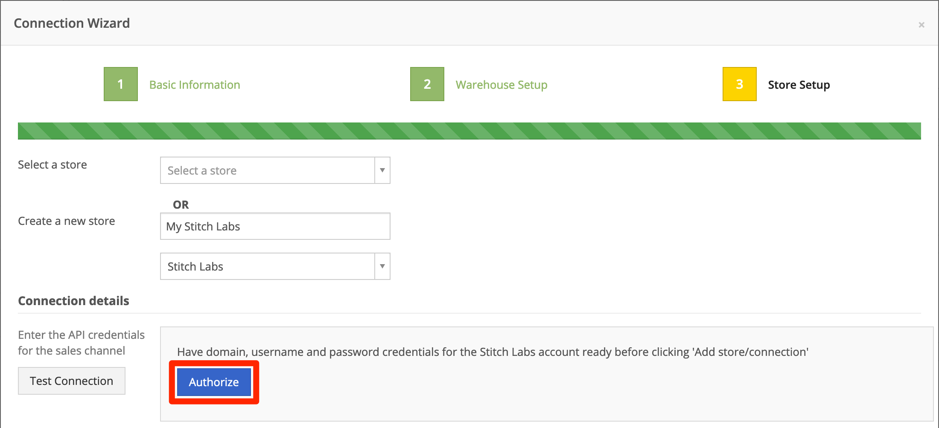
Task: Expand the Stitch Labs channel dropdown
Action: (x=275, y=266)
